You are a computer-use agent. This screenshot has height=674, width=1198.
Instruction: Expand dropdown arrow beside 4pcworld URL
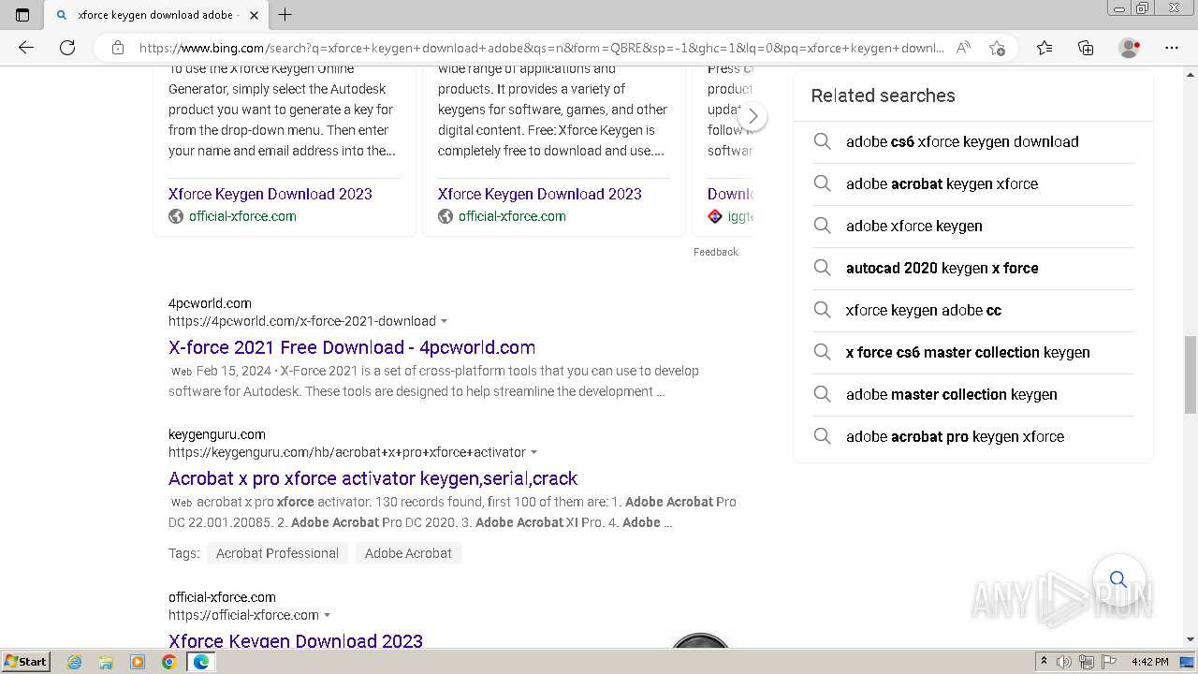pyautogui.click(x=444, y=321)
